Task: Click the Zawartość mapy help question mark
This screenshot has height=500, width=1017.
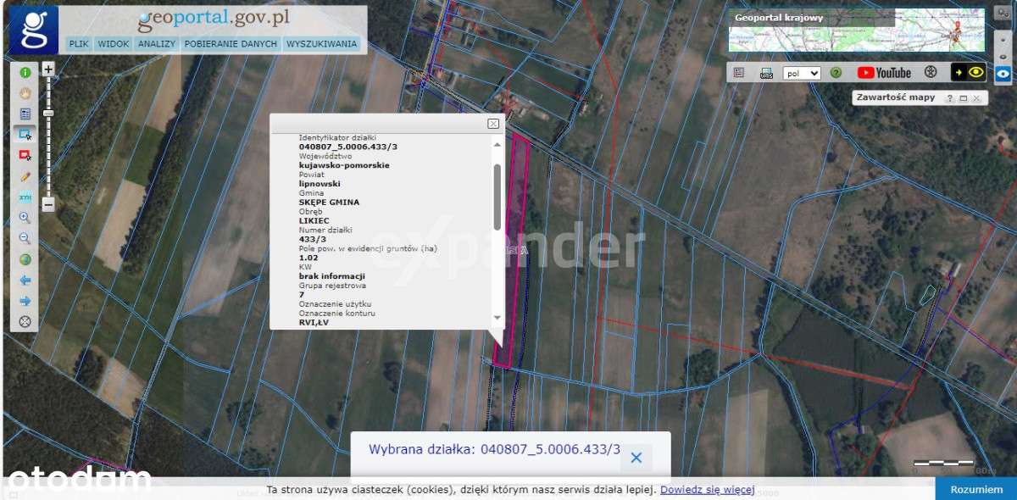Action: [950, 98]
